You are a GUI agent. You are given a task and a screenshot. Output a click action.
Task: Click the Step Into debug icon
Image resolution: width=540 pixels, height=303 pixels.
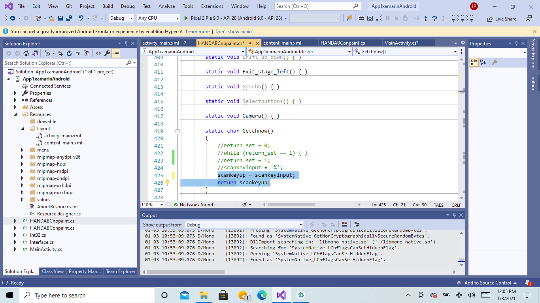click(x=426, y=18)
